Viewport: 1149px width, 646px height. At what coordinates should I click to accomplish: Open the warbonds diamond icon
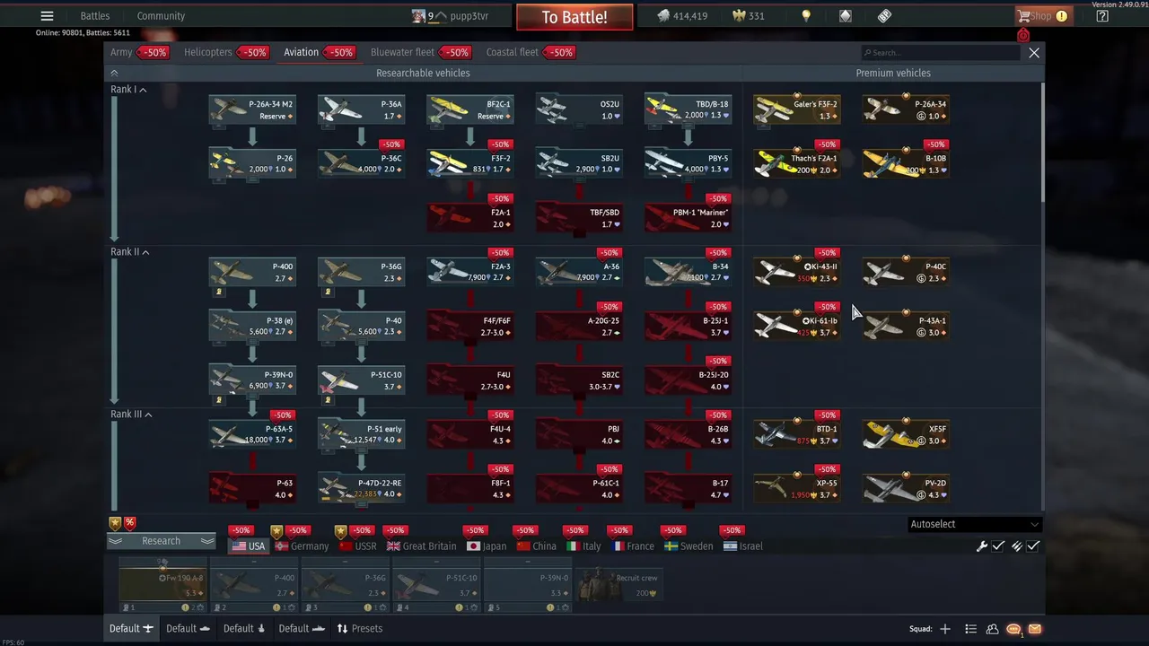(x=846, y=15)
